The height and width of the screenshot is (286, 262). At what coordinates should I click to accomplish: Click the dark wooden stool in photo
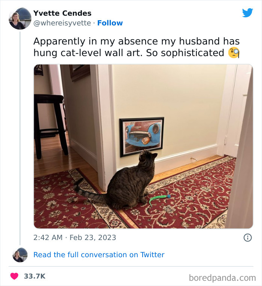tap(51, 120)
